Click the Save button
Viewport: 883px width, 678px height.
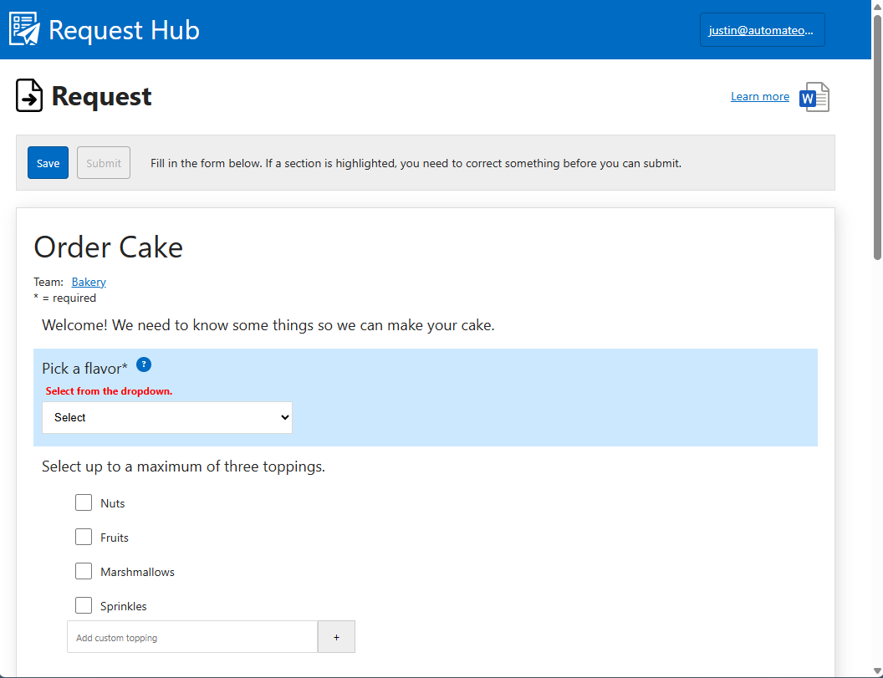coord(48,163)
